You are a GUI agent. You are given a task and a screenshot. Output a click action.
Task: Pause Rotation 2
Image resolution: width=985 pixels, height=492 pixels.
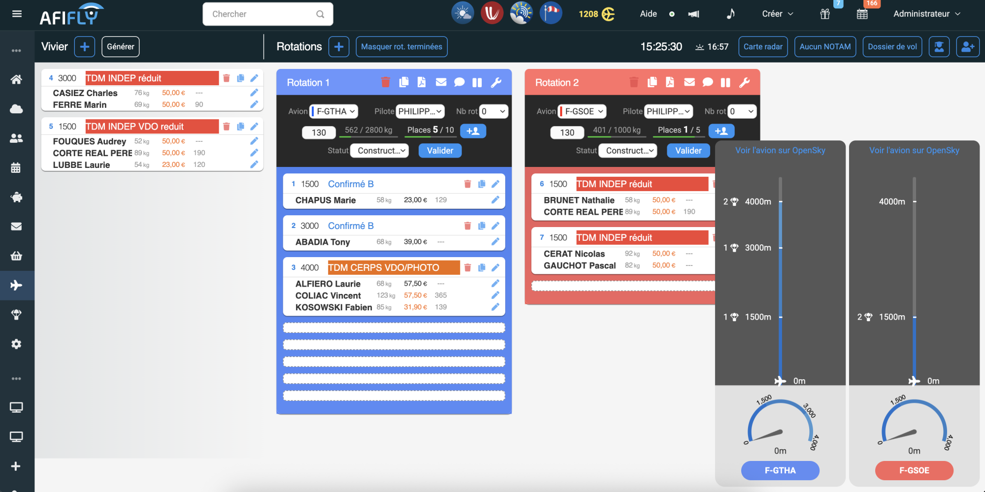(x=725, y=82)
